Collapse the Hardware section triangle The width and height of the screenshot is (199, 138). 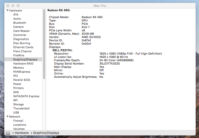pos(8,10)
